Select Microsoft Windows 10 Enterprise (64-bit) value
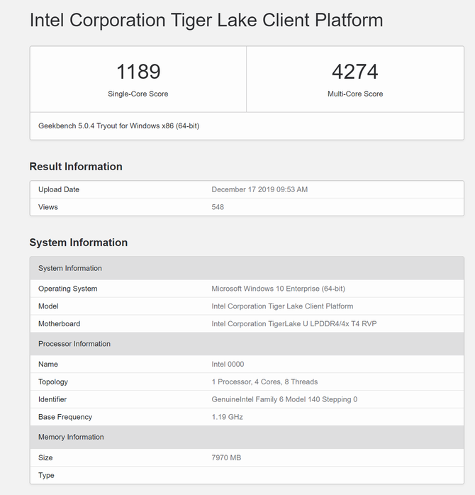This screenshot has height=495, width=475. [278, 289]
